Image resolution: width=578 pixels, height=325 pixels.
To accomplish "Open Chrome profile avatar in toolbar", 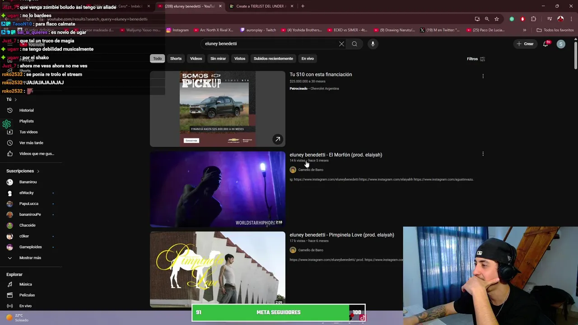I will [560, 19].
